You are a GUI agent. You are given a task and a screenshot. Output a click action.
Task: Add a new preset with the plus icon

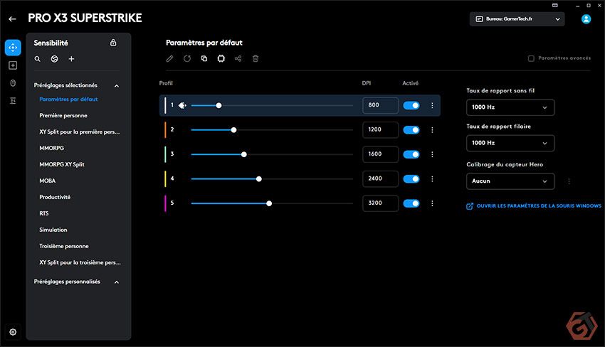point(71,59)
